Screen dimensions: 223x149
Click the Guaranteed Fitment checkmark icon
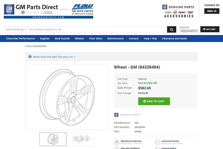pos(157,142)
